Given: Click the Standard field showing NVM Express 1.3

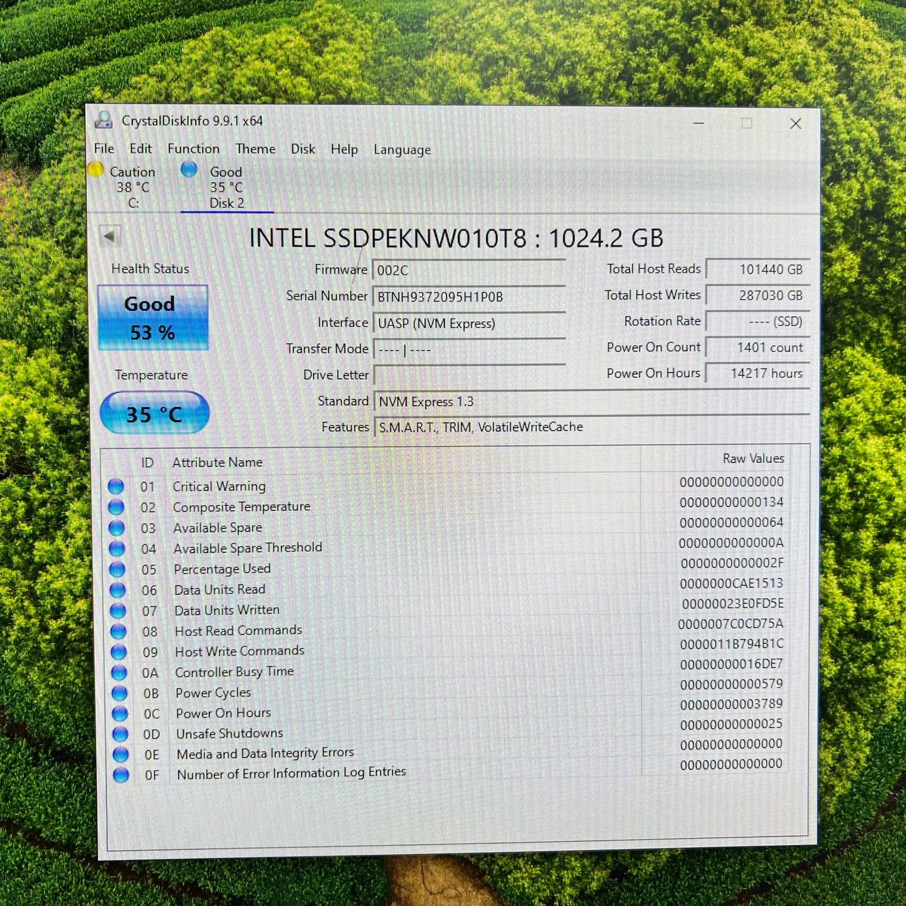Looking at the screenshot, I should point(591,401).
